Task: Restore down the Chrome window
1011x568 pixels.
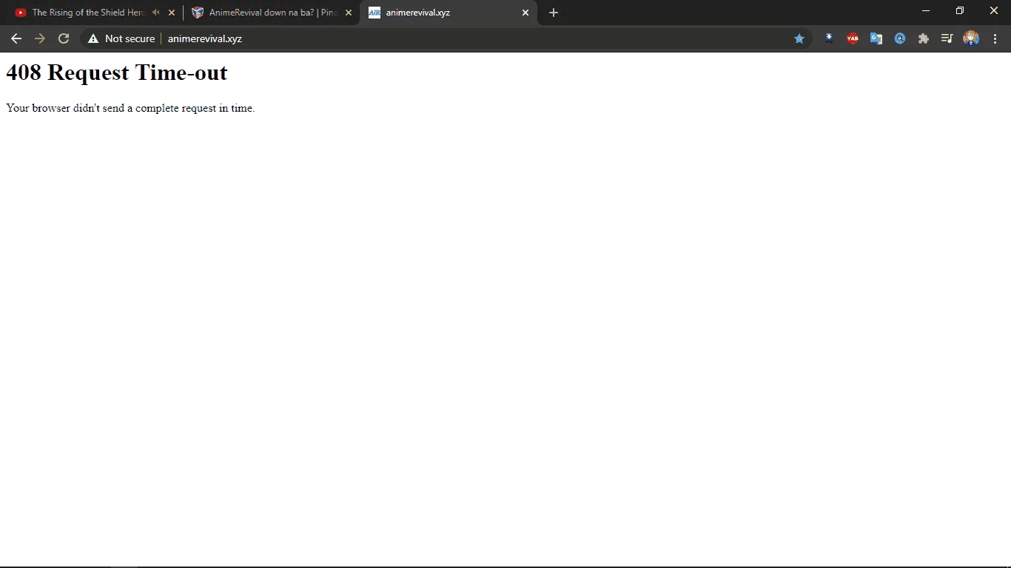Action: point(960,11)
